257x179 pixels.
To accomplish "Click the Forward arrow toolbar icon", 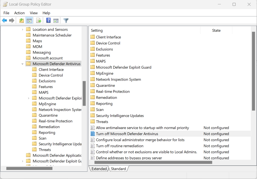I will [12, 21].
